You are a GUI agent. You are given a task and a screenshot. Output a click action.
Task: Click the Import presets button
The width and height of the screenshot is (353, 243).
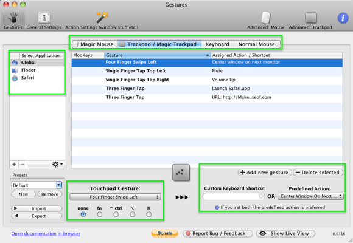pos(37,208)
